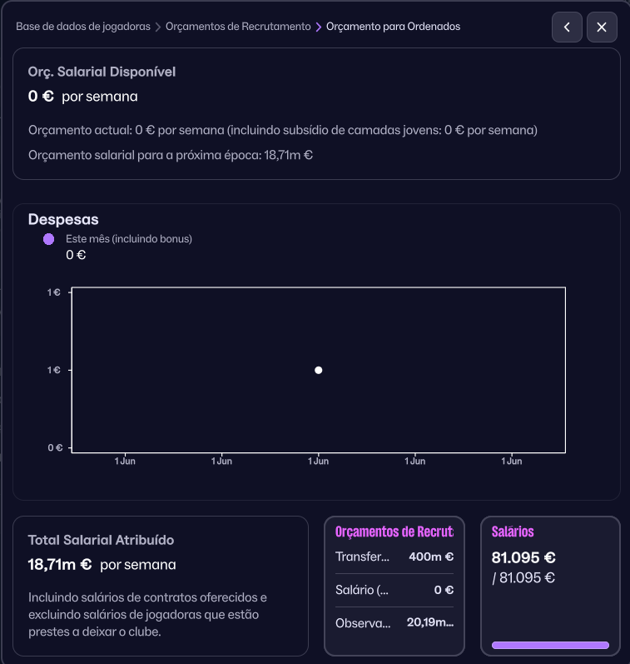Click the first breadcrumb chevron separator
Screen dimensions: 630x664
point(158,27)
